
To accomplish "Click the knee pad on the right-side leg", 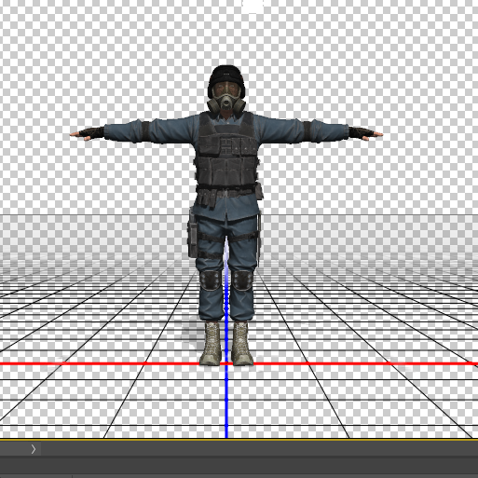I will (242, 280).
